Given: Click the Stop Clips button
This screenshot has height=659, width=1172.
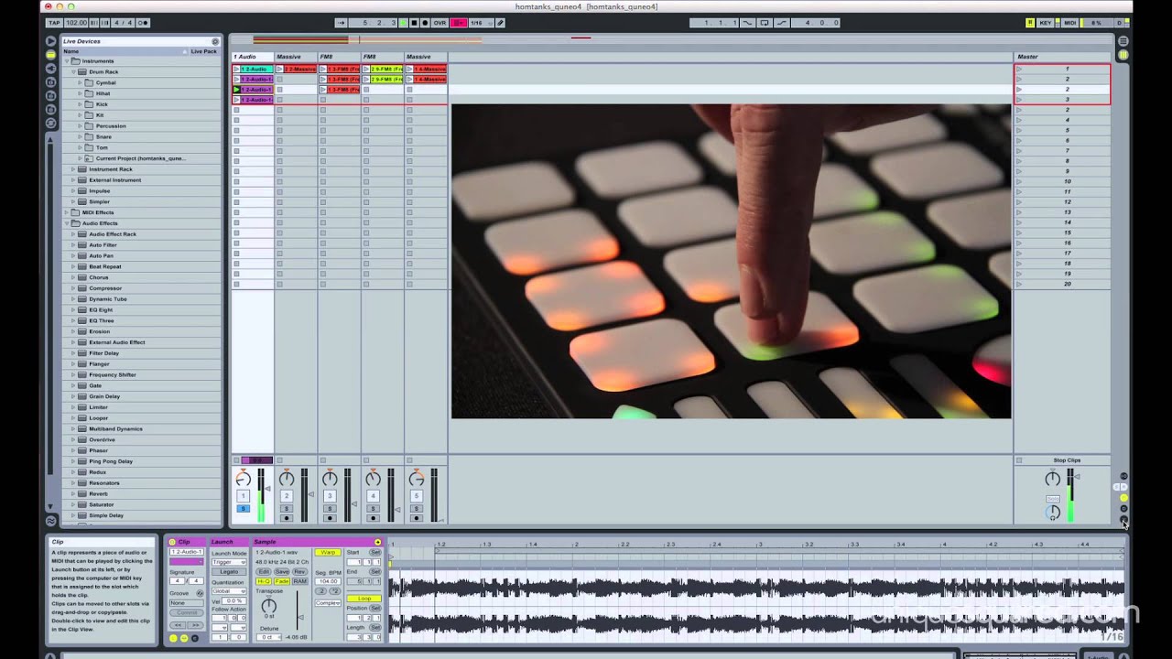Looking at the screenshot, I should point(1067,460).
